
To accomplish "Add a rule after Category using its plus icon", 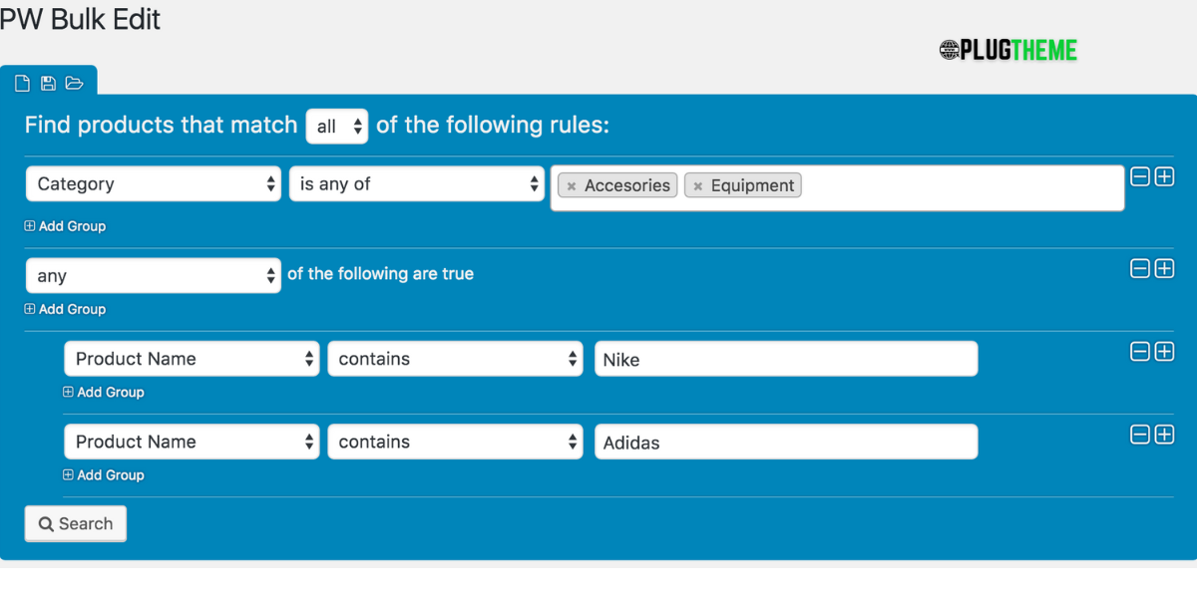I will (1164, 177).
